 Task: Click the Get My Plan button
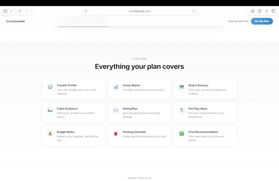(x=262, y=21)
